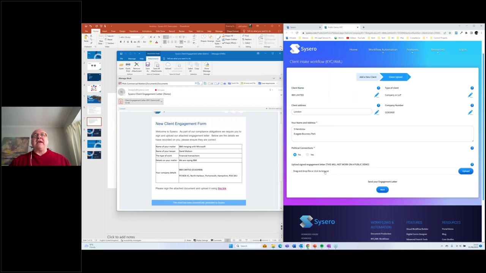Show help for Political Connections field
The height and width of the screenshot is (273, 486).
472,148
